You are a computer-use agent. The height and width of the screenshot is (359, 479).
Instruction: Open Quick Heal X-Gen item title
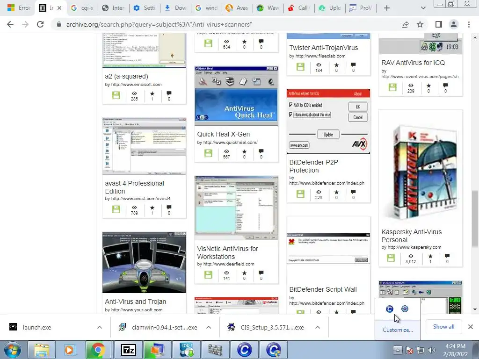coord(223,134)
